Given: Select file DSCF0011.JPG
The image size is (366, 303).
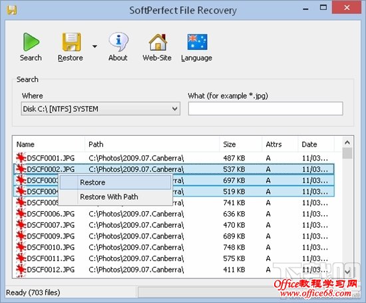Looking at the screenshot, I should click(51, 258).
